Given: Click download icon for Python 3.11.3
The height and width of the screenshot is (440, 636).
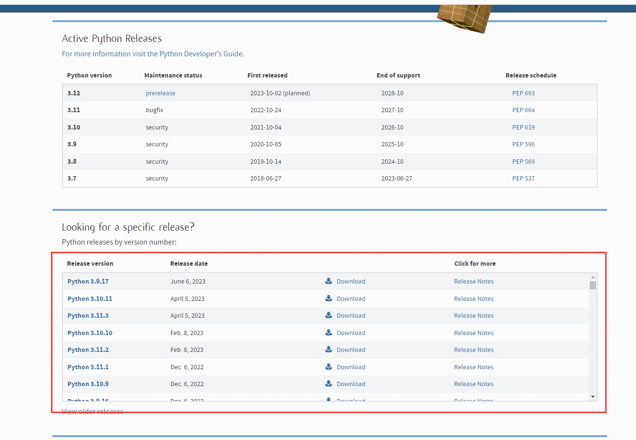Looking at the screenshot, I should pyautogui.click(x=329, y=315).
